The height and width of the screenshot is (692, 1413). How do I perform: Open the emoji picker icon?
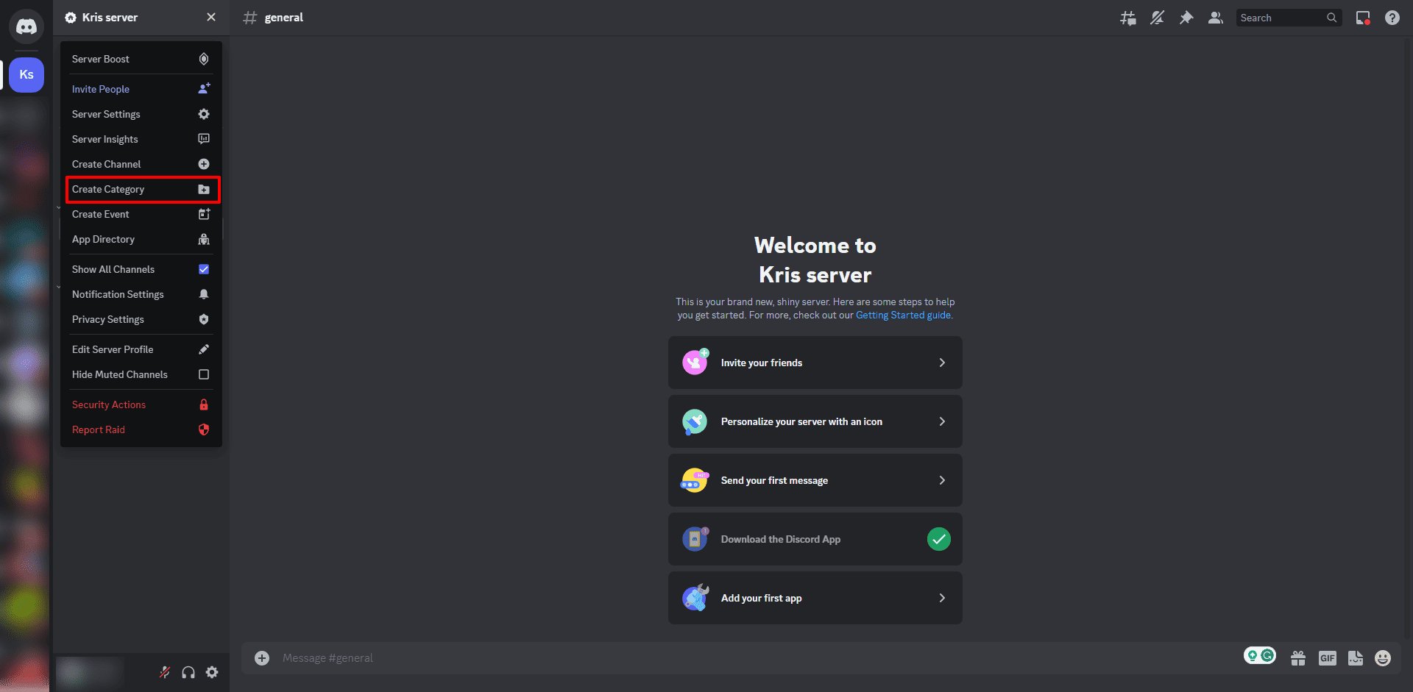pos(1383,658)
